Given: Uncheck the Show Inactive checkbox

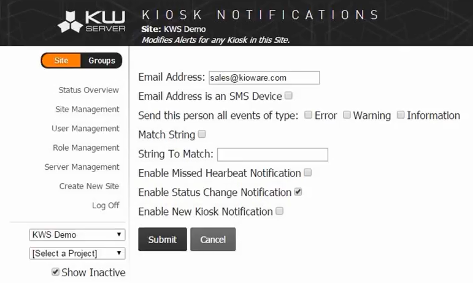Looking at the screenshot, I should pos(56,272).
